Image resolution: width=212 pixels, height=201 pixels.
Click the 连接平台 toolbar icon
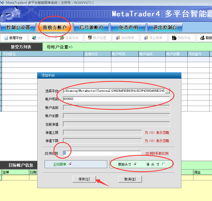(x=62, y=38)
